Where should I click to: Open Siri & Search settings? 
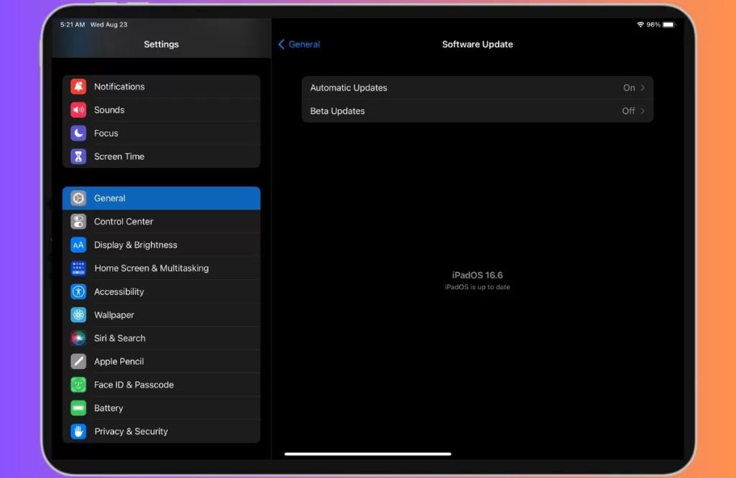pos(162,338)
